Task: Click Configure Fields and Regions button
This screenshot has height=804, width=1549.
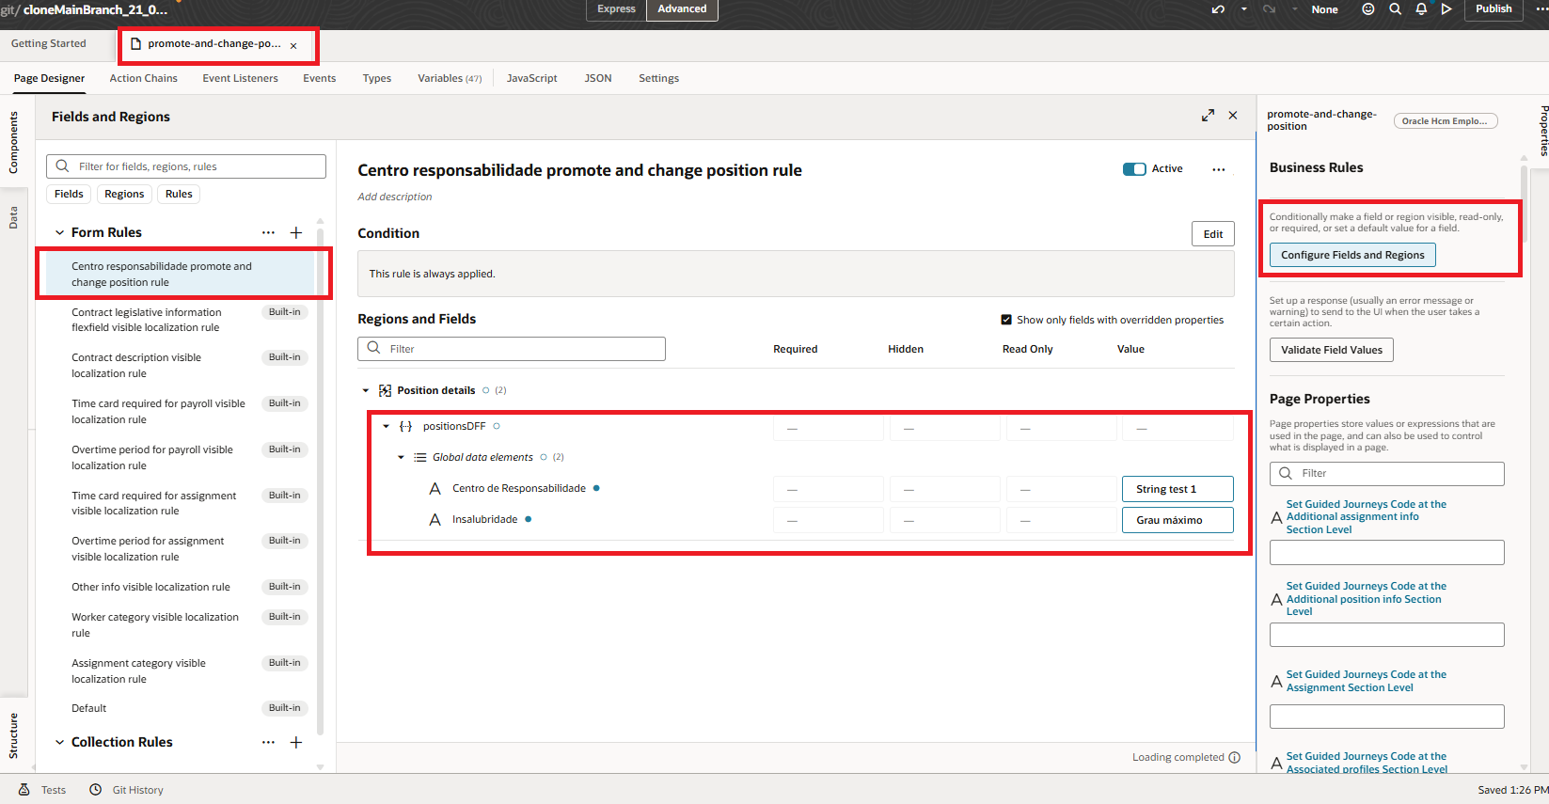Action: [x=1352, y=255]
